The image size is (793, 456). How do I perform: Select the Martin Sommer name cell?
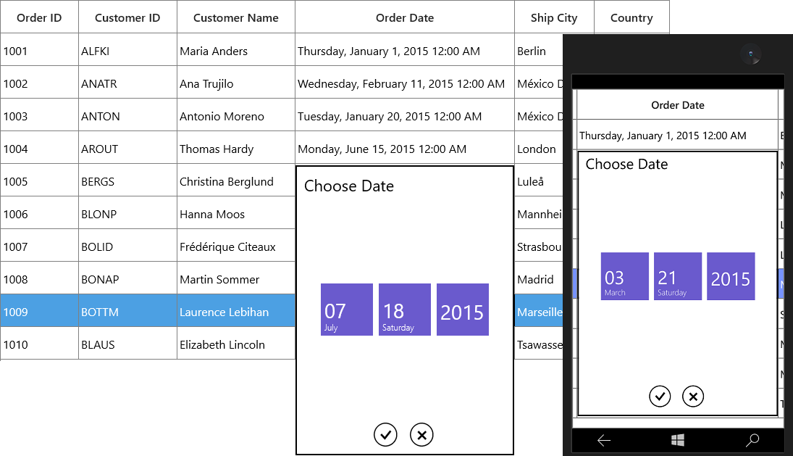tap(235, 278)
